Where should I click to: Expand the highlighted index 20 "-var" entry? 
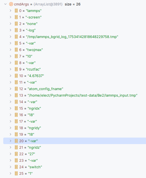10,141
